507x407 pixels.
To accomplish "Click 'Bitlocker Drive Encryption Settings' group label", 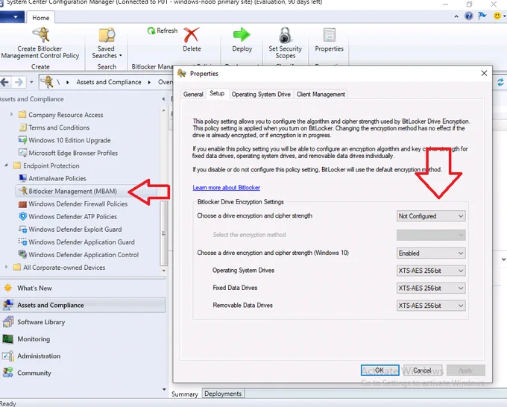I will tap(240, 202).
